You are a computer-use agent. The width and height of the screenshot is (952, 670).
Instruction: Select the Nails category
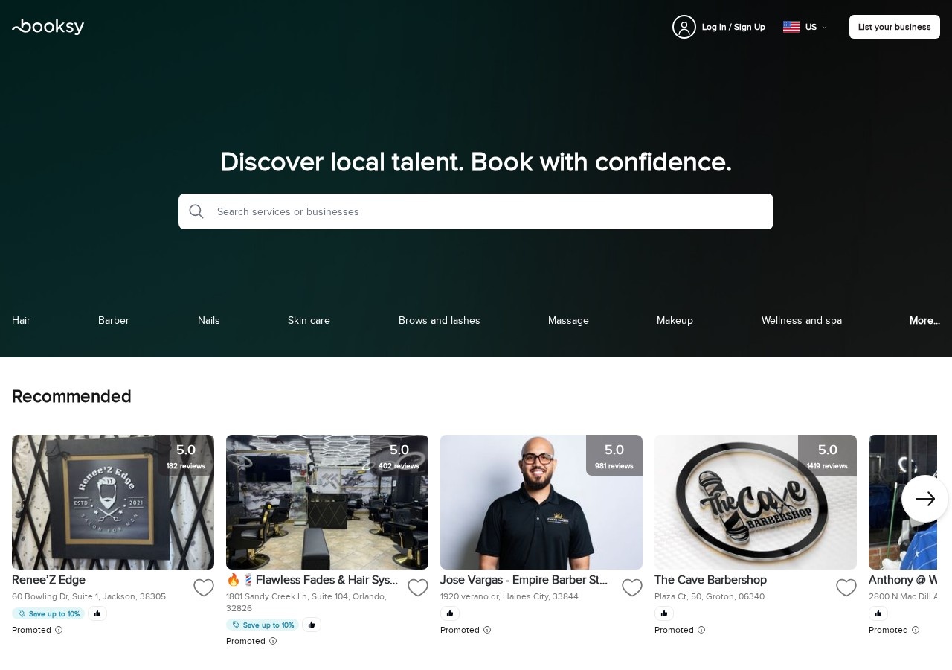point(209,320)
